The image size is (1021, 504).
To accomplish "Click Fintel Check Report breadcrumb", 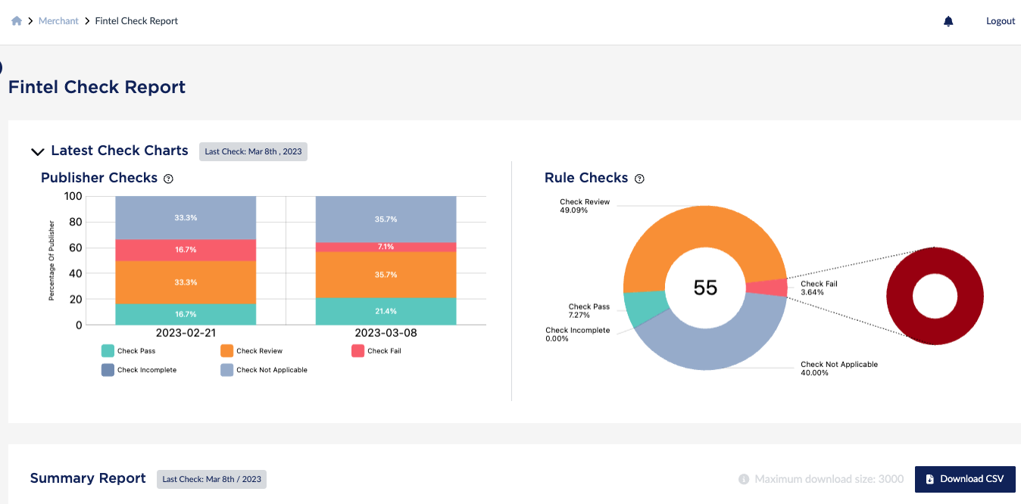I will 136,21.
